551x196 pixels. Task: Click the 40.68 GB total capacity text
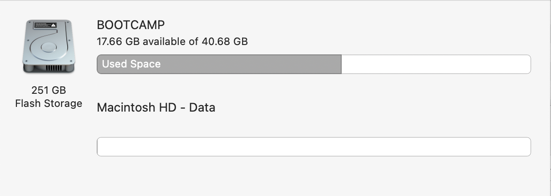coord(224,41)
